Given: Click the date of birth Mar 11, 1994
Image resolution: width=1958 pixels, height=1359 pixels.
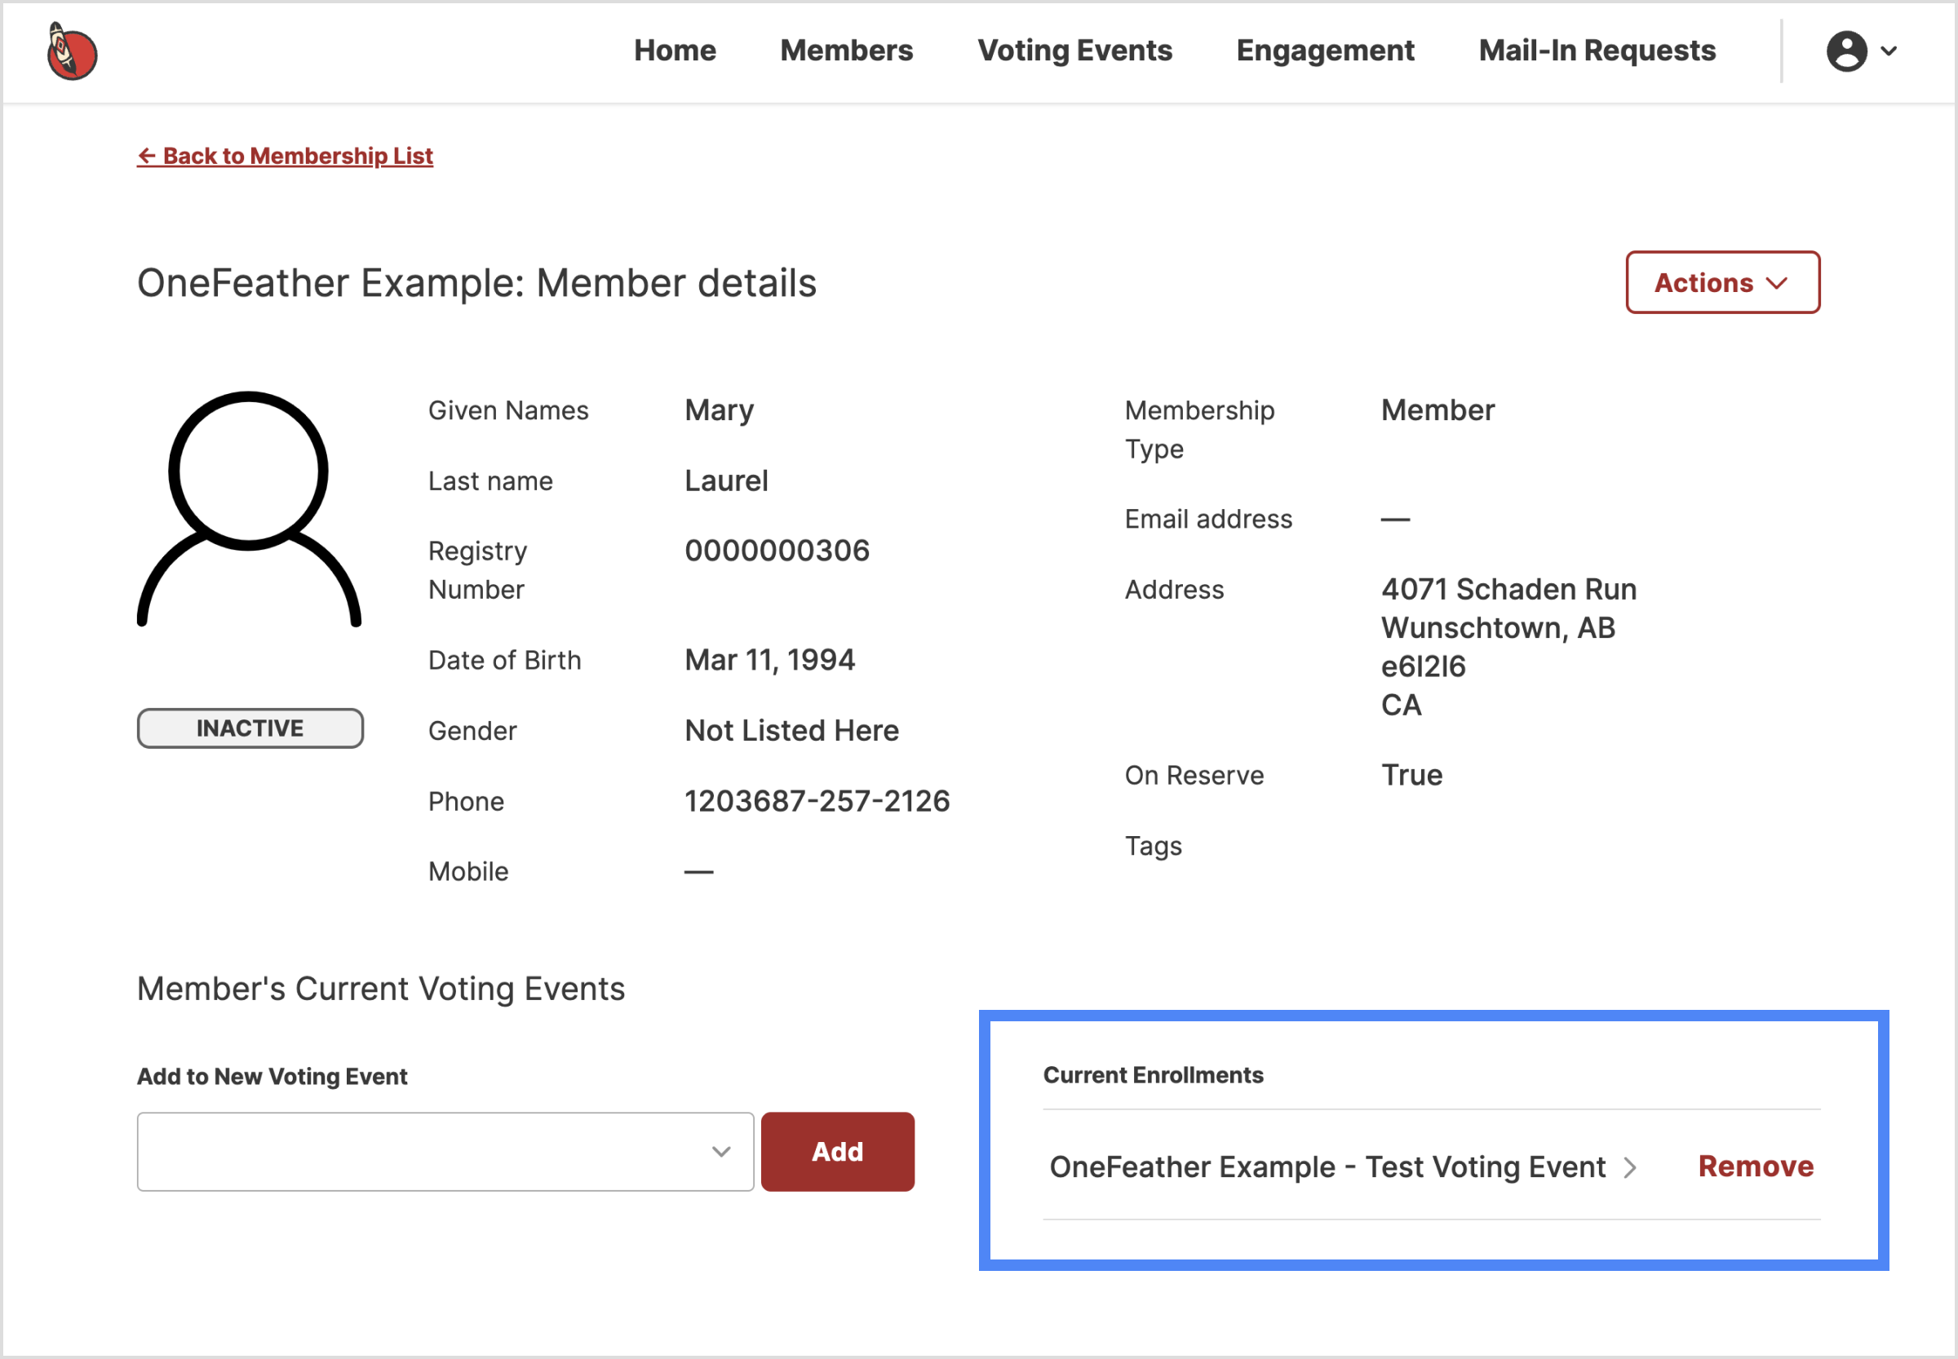Looking at the screenshot, I should [x=769, y=660].
